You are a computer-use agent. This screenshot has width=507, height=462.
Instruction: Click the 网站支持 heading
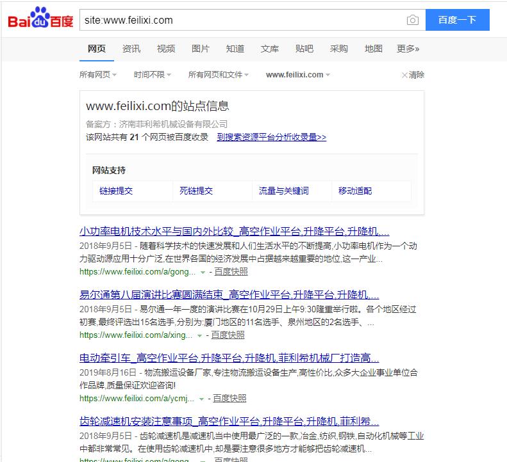pos(109,170)
